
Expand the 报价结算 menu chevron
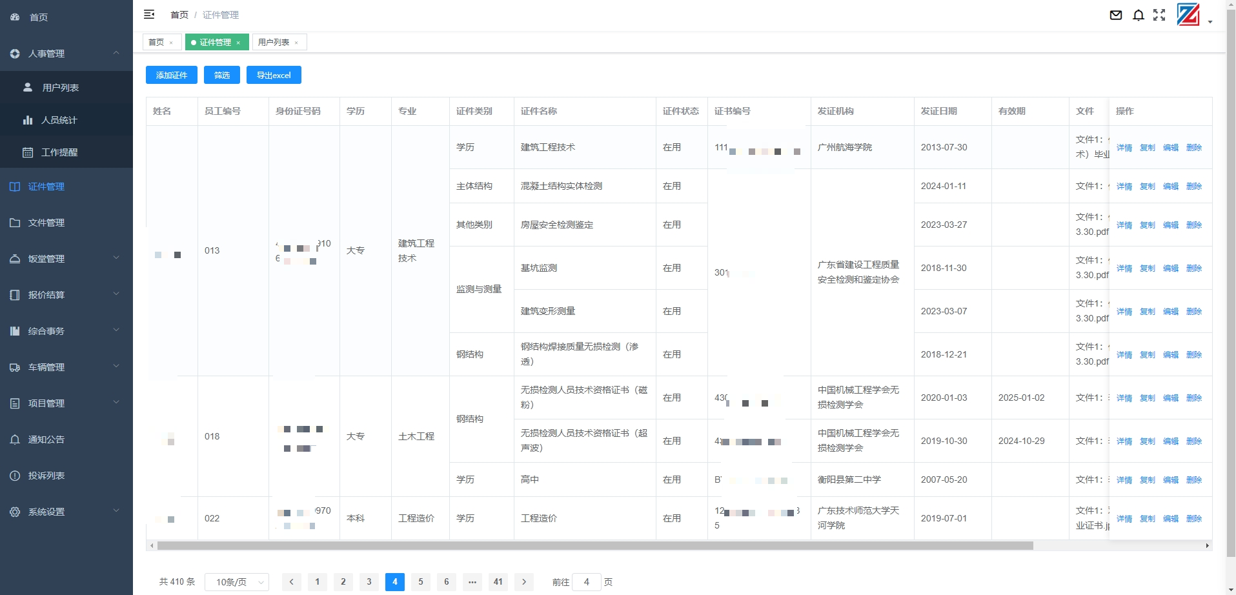[x=116, y=294]
